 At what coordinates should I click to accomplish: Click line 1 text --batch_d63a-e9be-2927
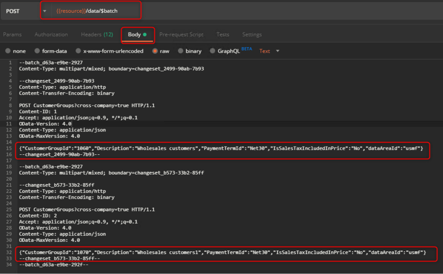click(x=51, y=63)
